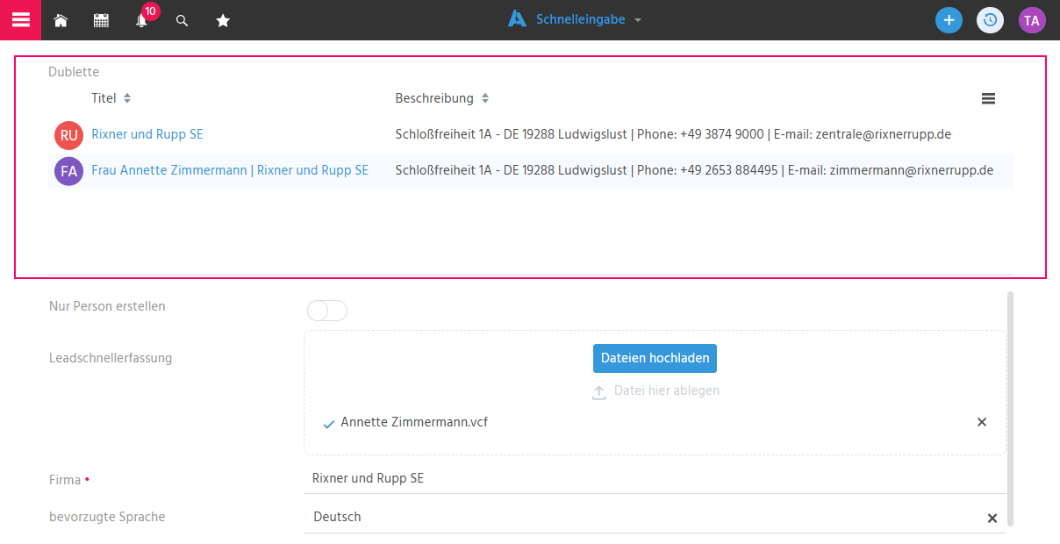Click the FA avatar of Frau Annette Zimmermann

68,171
